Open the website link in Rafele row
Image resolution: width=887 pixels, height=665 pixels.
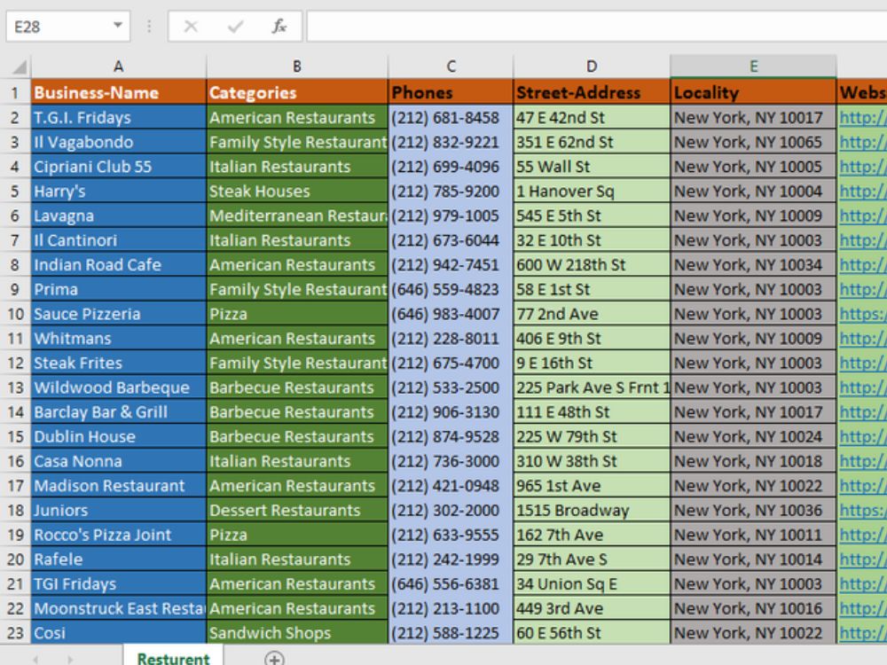862,559
